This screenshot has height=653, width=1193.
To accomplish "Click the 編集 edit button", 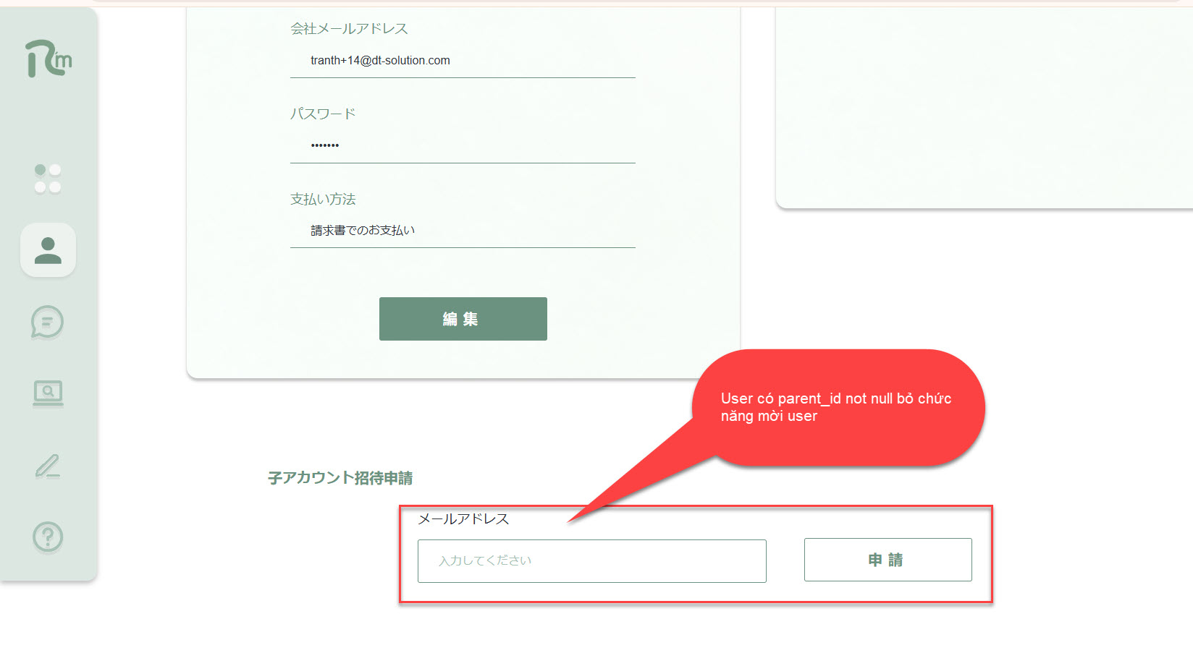I will tap(463, 319).
